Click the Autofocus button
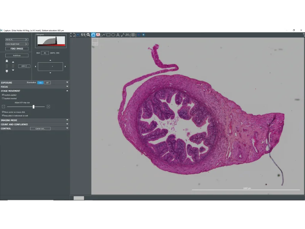The width and height of the screenshot is (305, 229). tap(17, 55)
